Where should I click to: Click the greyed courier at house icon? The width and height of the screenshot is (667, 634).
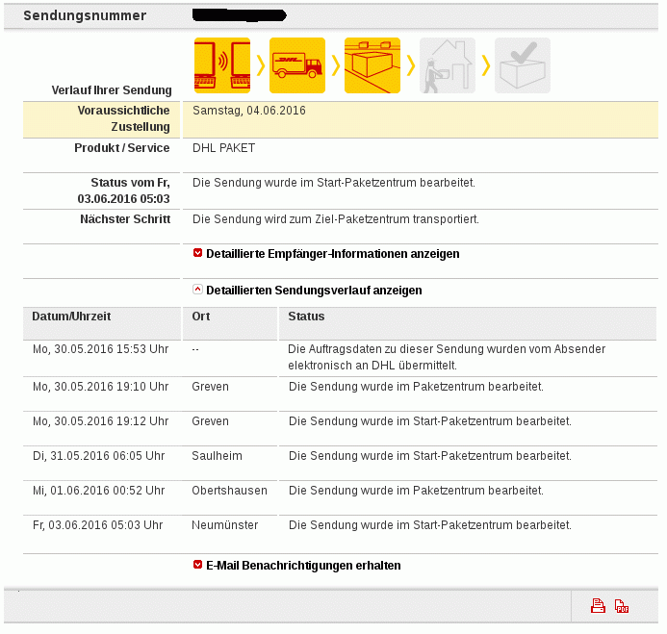(x=448, y=65)
